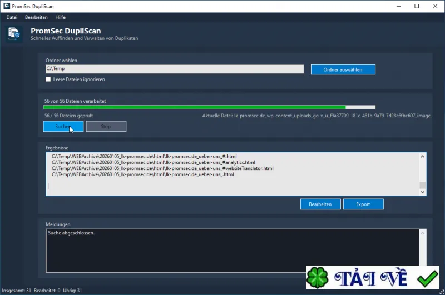Click the green clover icon in the banner

(x=317, y=278)
